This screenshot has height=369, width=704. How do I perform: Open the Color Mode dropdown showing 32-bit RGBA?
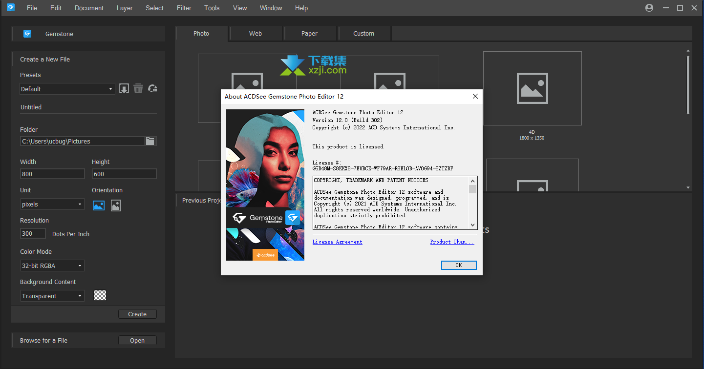(52, 266)
